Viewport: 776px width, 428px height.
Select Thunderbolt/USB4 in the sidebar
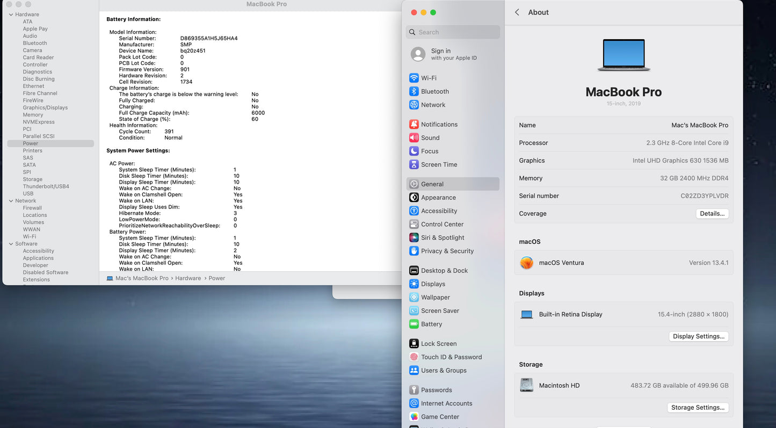[x=46, y=186]
